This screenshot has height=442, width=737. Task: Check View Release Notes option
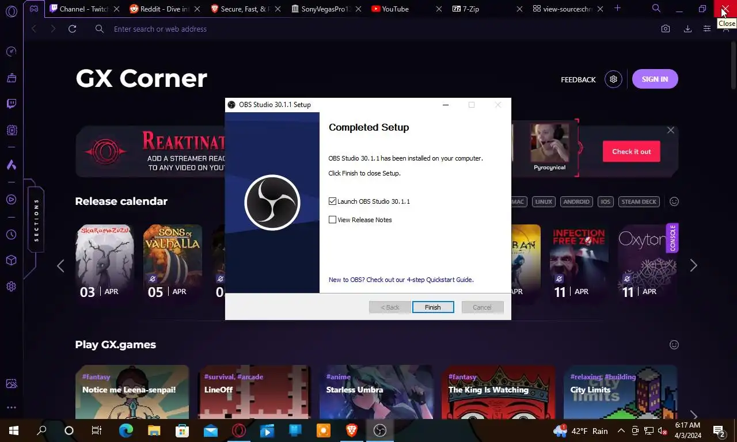click(x=332, y=220)
